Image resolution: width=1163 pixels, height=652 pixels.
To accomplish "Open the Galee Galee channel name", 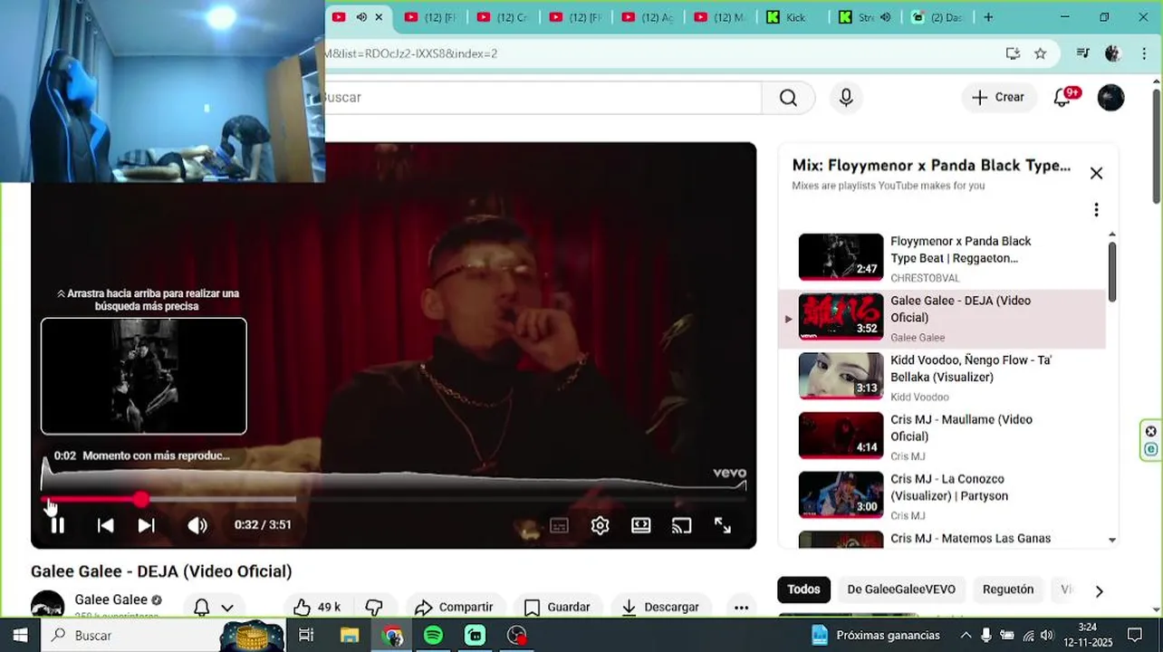I will (111, 599).
